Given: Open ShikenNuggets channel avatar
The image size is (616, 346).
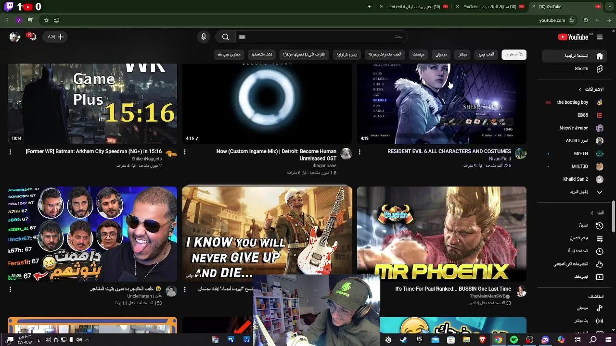Looking at the screenshot, I should coord(171,154).
